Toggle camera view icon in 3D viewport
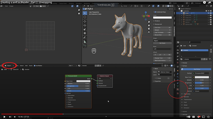 (149, 29)
